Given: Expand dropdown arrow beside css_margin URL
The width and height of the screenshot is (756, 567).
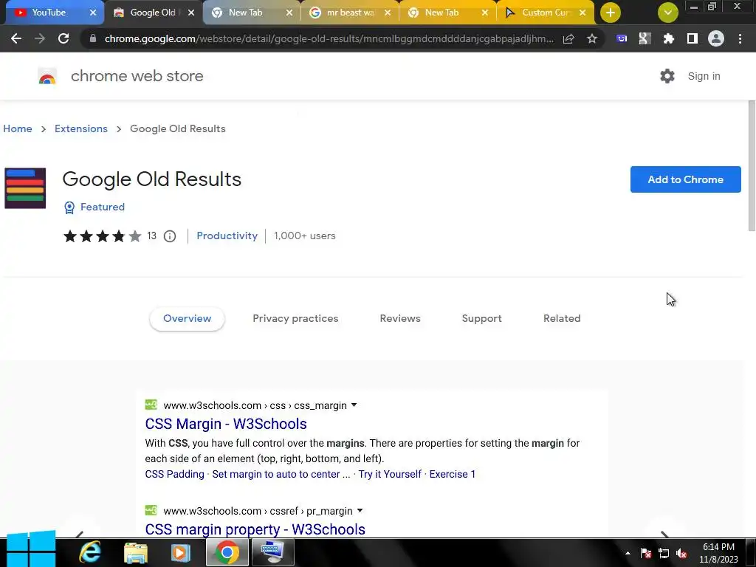Looking at the screenshot, I should (x=354, y=405).
